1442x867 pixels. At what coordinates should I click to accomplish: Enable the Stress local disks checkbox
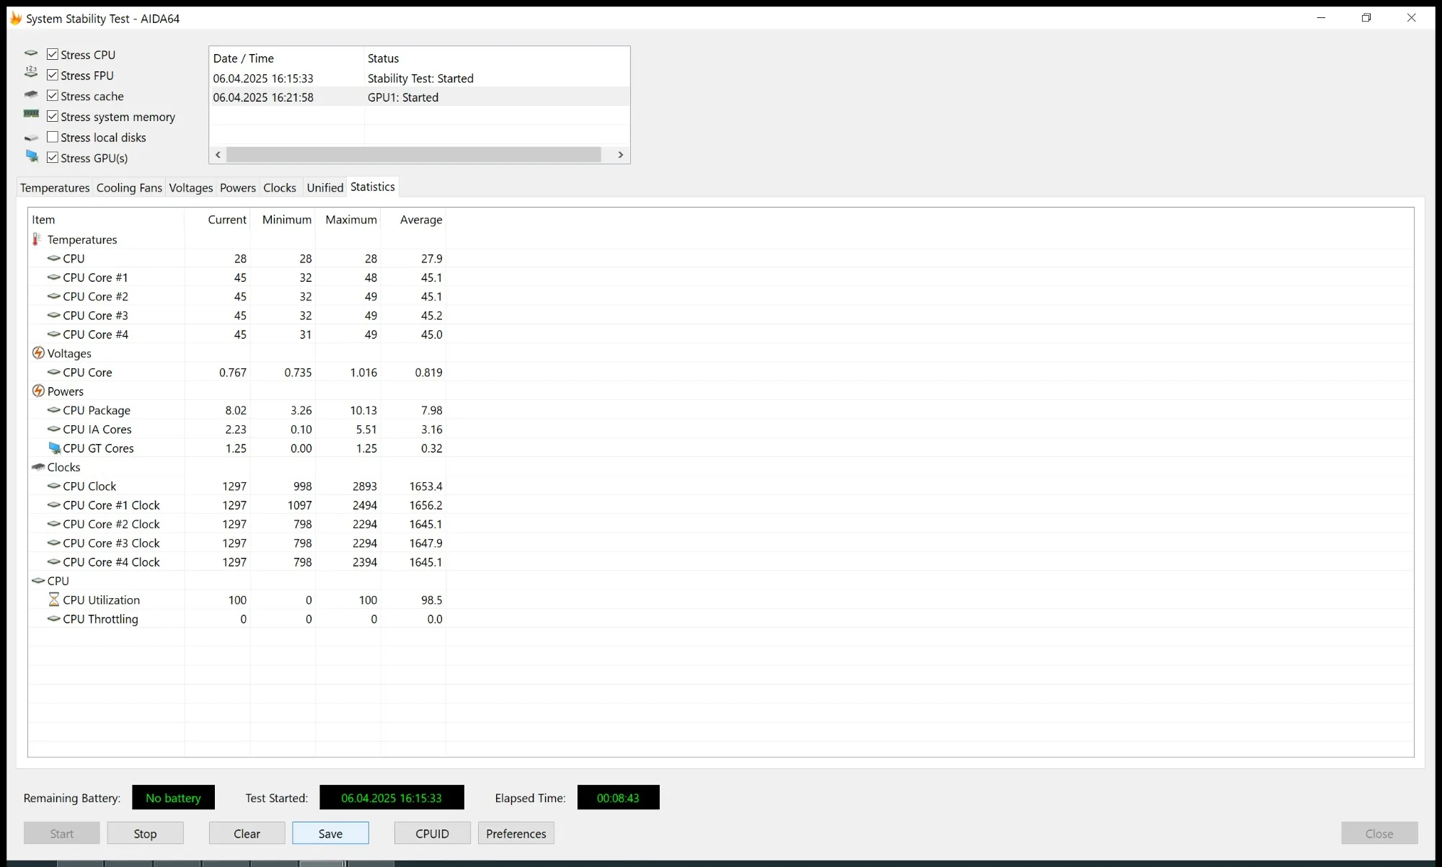[53, 137]
